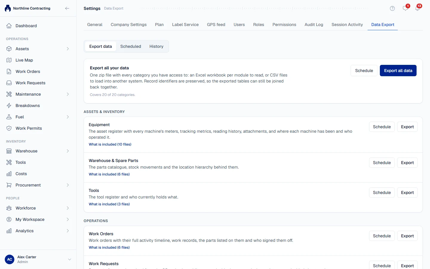Screen dimensions: 430x269
Task: Click the Export all data button
Action: [398, 71]
